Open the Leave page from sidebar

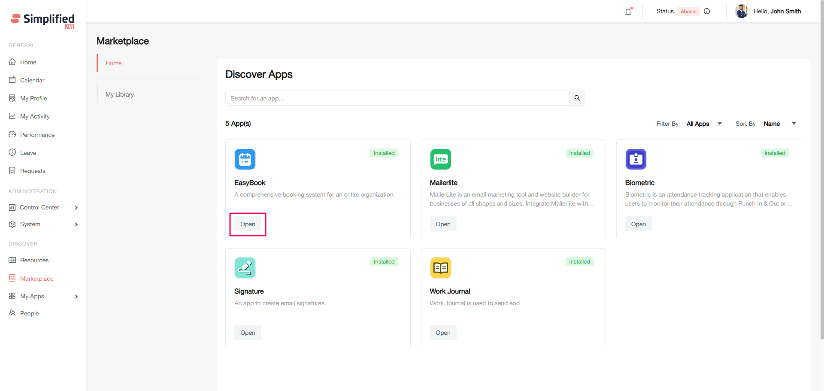(x=28, y=153)
